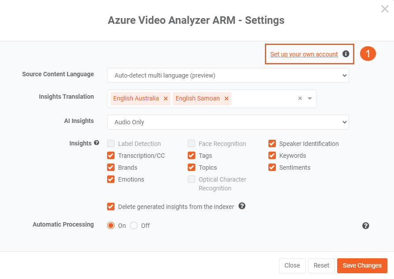Disable the Emotions insight checkbox

pyautogui.click(x=111, y=179)
